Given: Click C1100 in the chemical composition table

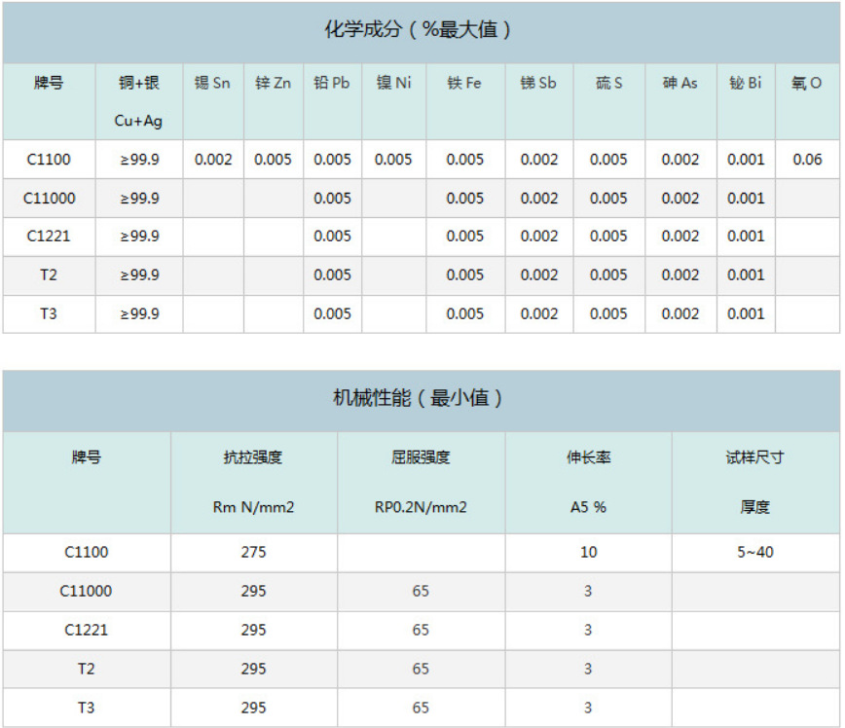Looking at the screenshot, I should point(49,160).
